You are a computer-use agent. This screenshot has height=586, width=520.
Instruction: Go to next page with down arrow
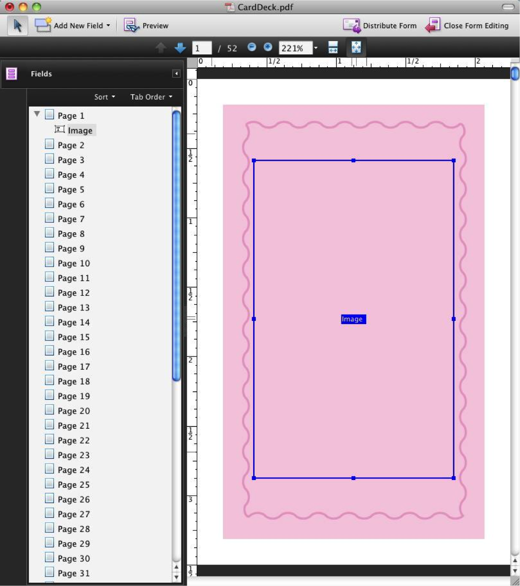(180, 48)
